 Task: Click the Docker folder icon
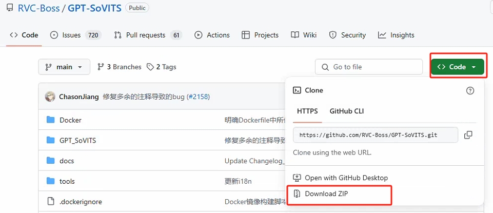pos(51,120)
